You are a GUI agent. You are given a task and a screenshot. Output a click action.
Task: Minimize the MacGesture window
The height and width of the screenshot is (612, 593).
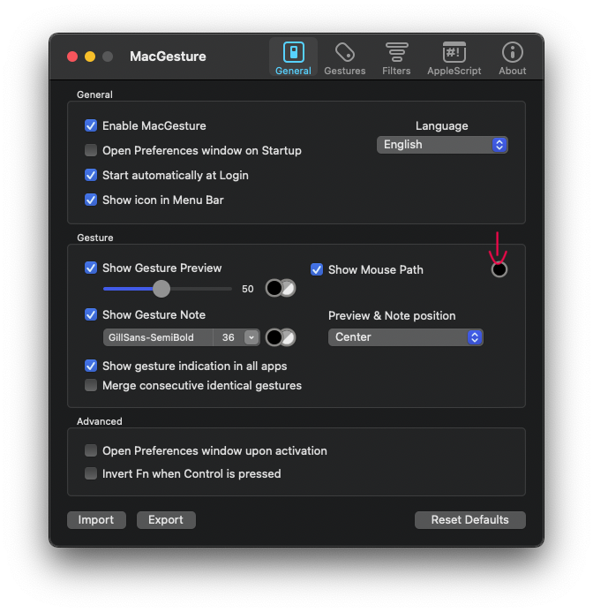click(x=90, y=57)
